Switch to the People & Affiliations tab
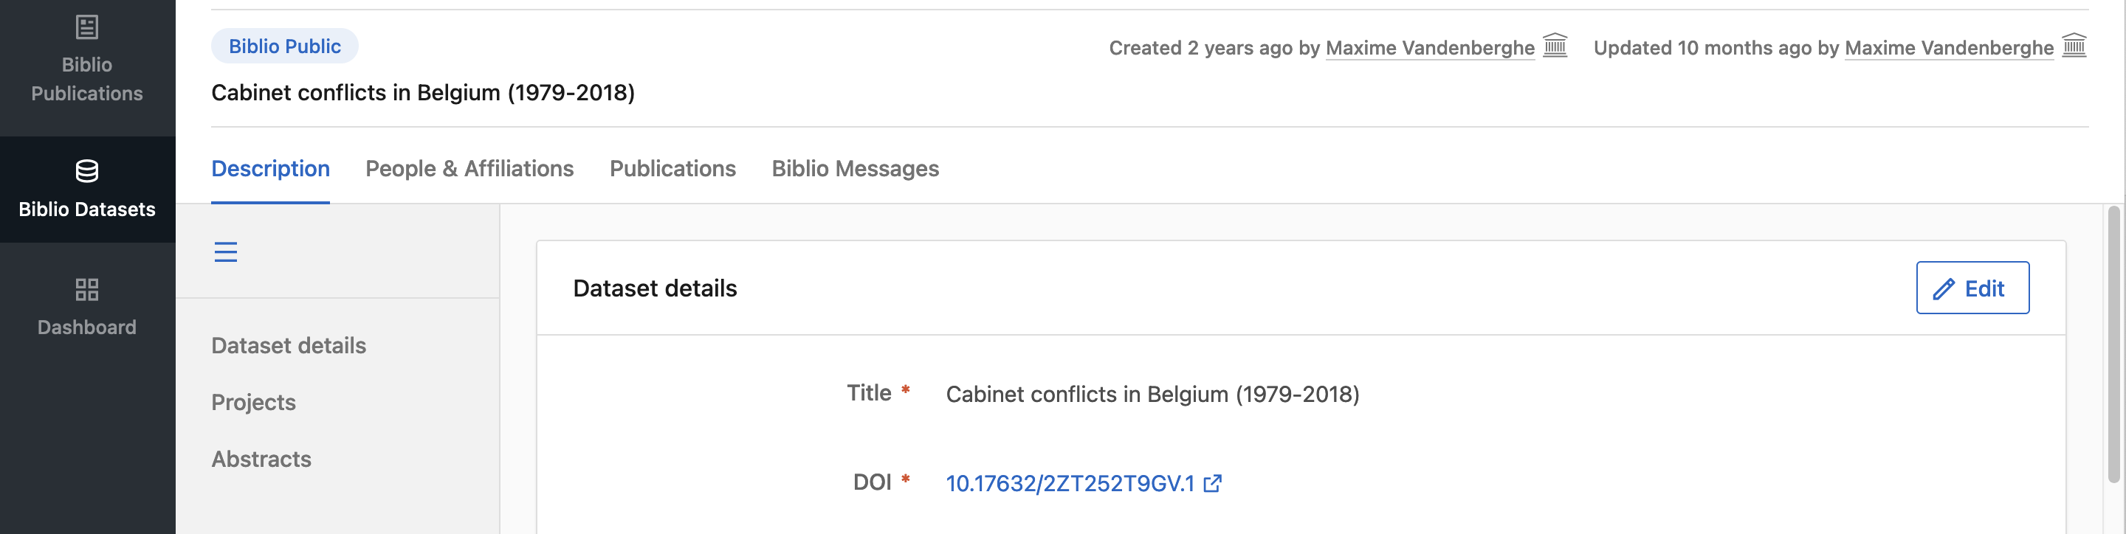The height and width of the screenshot is (534, 2126). [469, 168]
